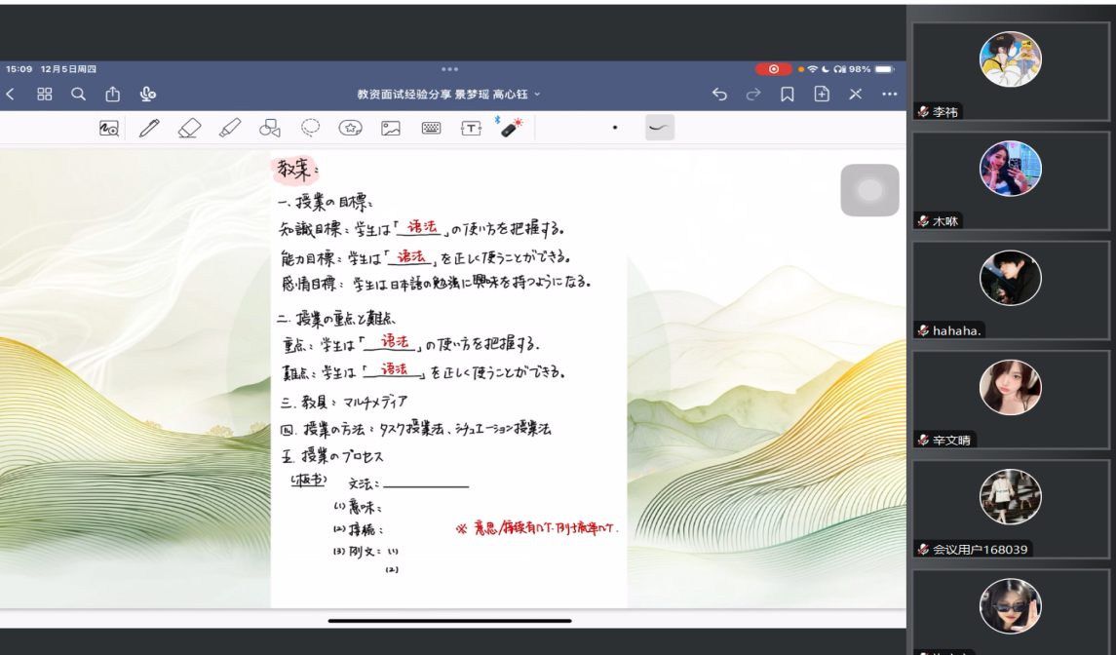Open the thumbnail grid view
Image resolution: width=1116 pixels, height=655 pixels.
45,95
